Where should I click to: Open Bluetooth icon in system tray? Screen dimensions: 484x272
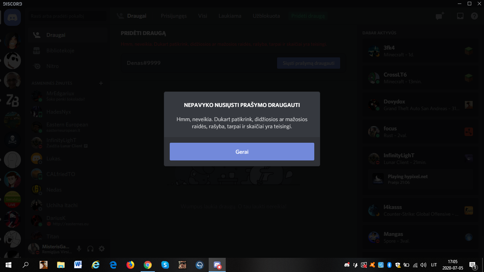389,265
